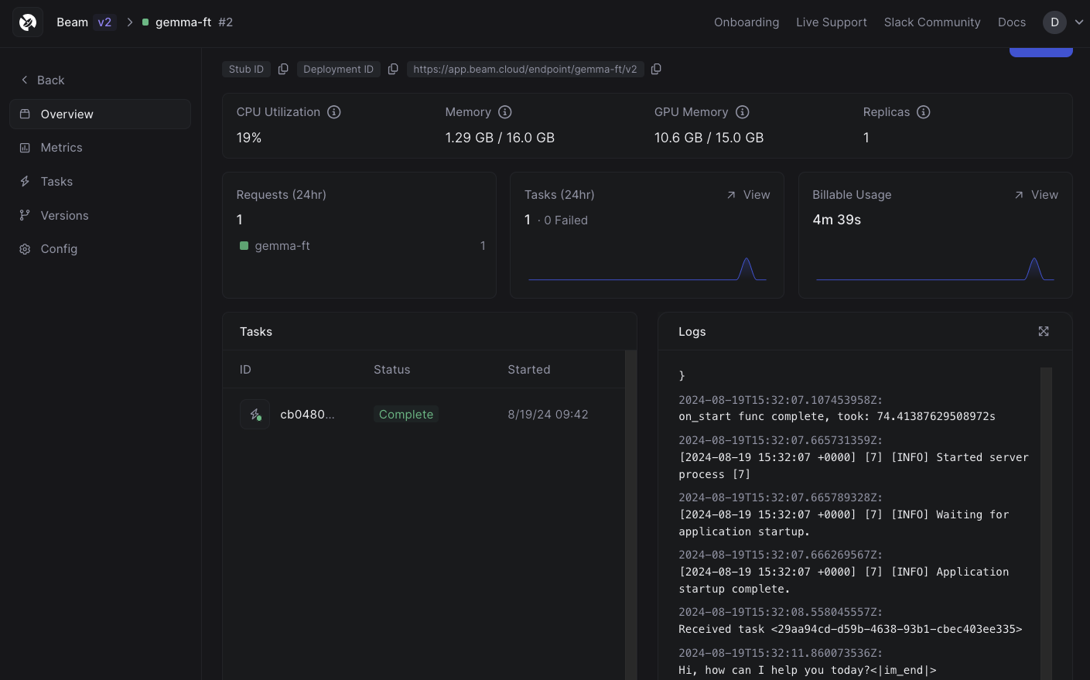Open the Metrics sidebar tab
Viewport: 1090px width, 680px height.
tap(61, 148)
